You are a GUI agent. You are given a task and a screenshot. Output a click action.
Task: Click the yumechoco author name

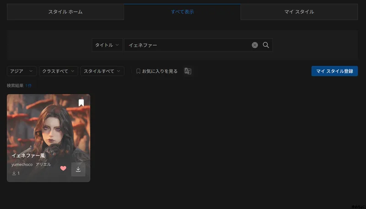[x=22, y=165]
